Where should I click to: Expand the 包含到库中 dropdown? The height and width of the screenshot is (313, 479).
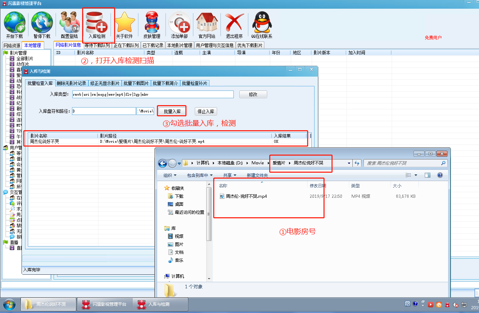(x=200, y=175)
